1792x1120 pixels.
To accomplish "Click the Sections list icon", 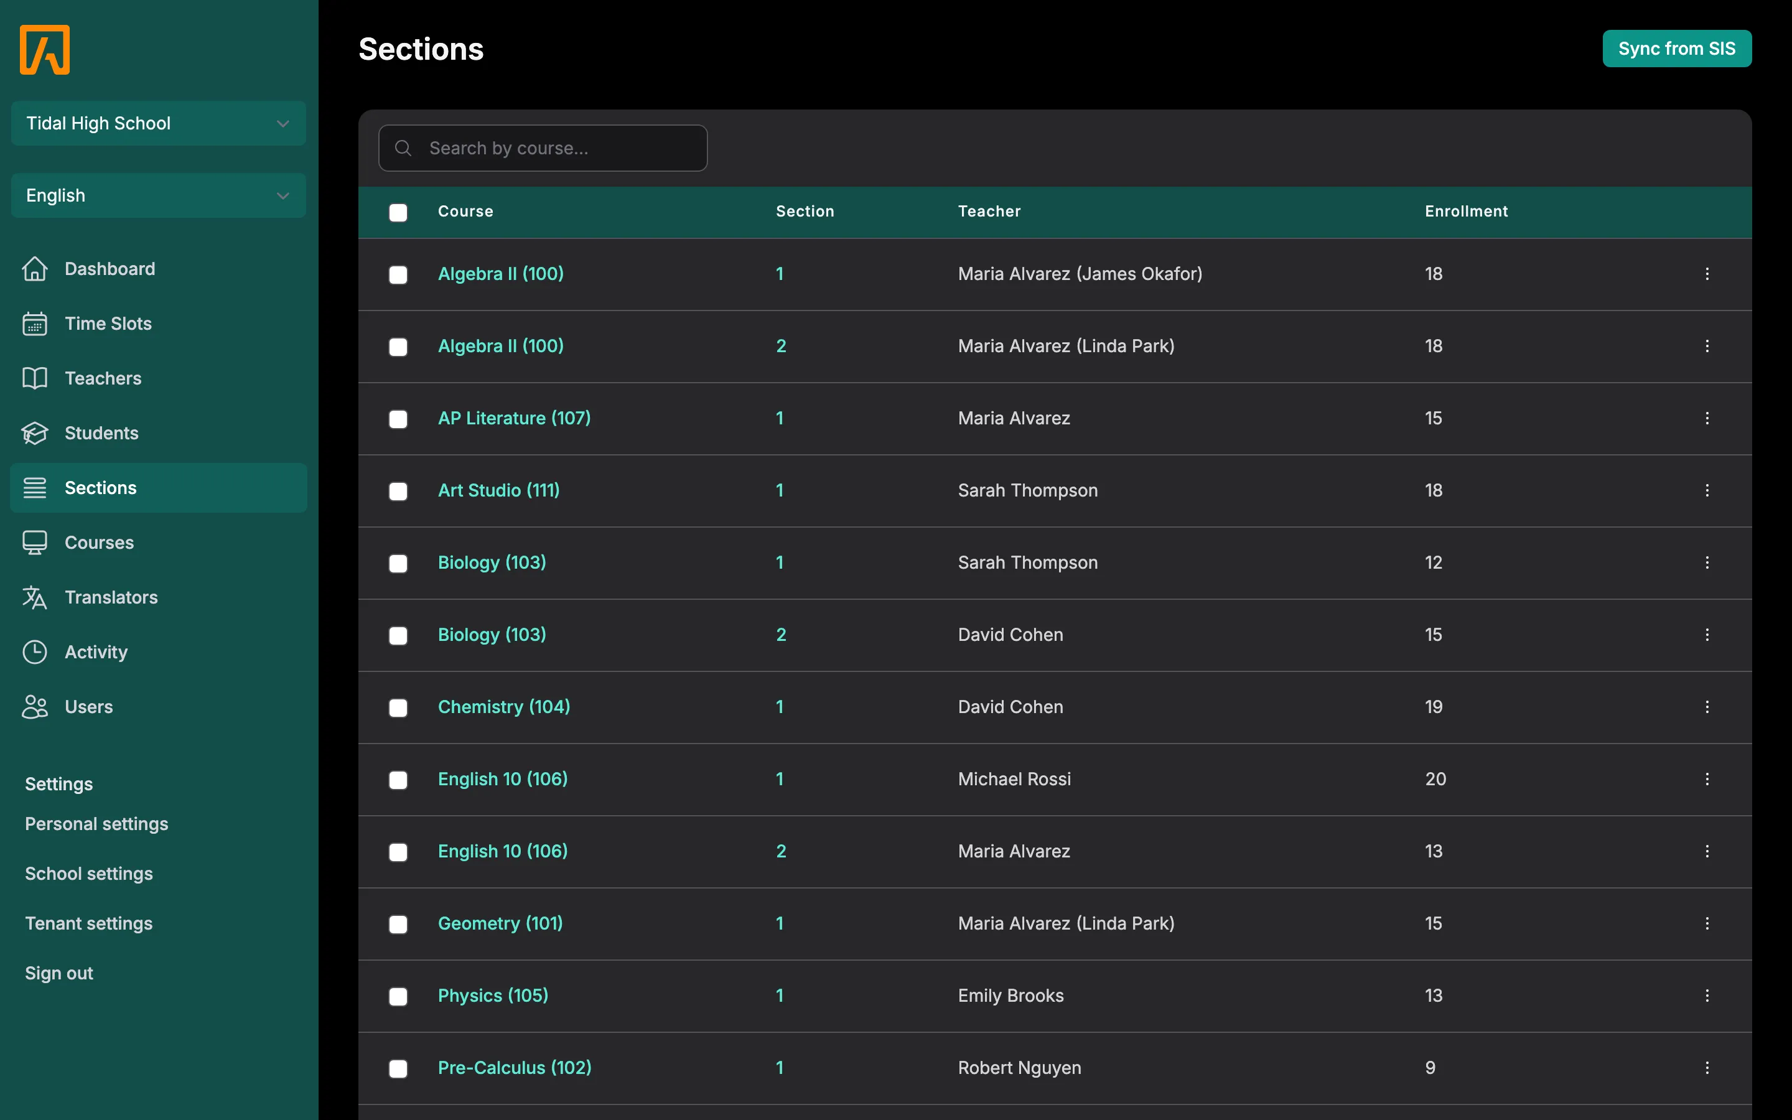I will click(35, 488).
